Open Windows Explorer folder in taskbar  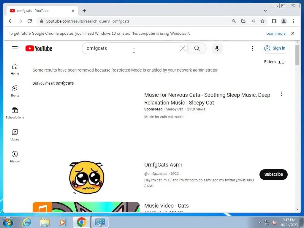pos(45,222)
